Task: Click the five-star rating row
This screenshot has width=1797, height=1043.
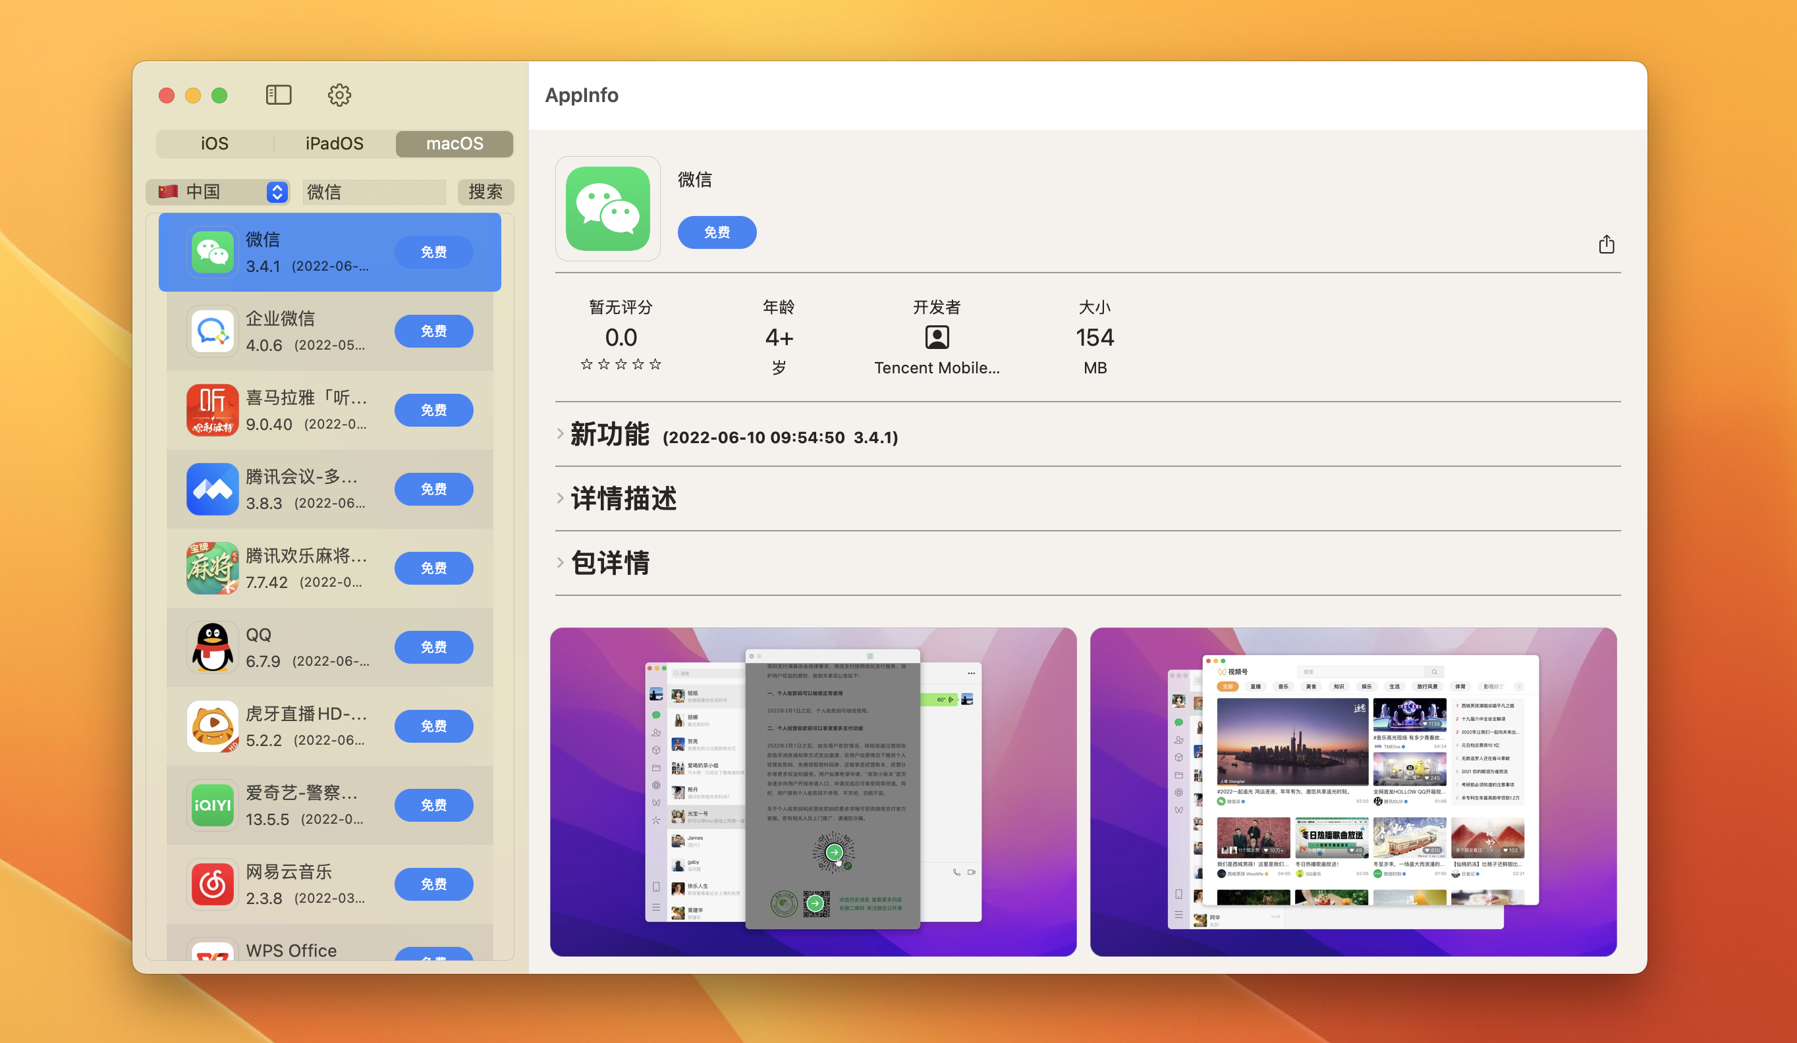Action: pos(621,364)
